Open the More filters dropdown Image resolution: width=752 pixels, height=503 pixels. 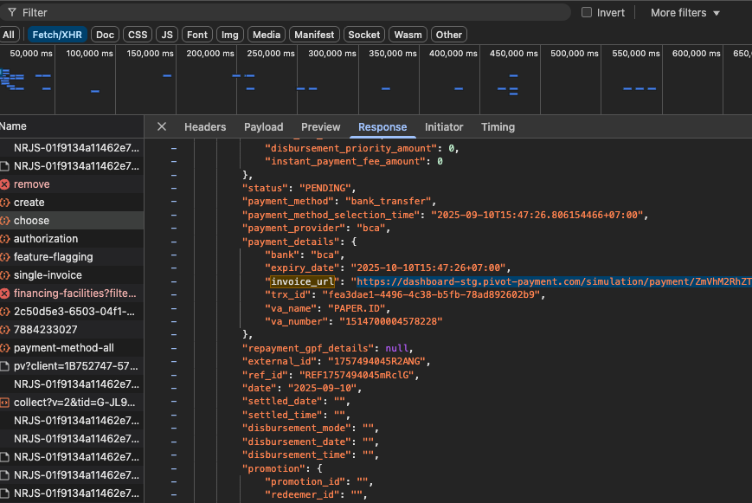[x=685, y=13]
